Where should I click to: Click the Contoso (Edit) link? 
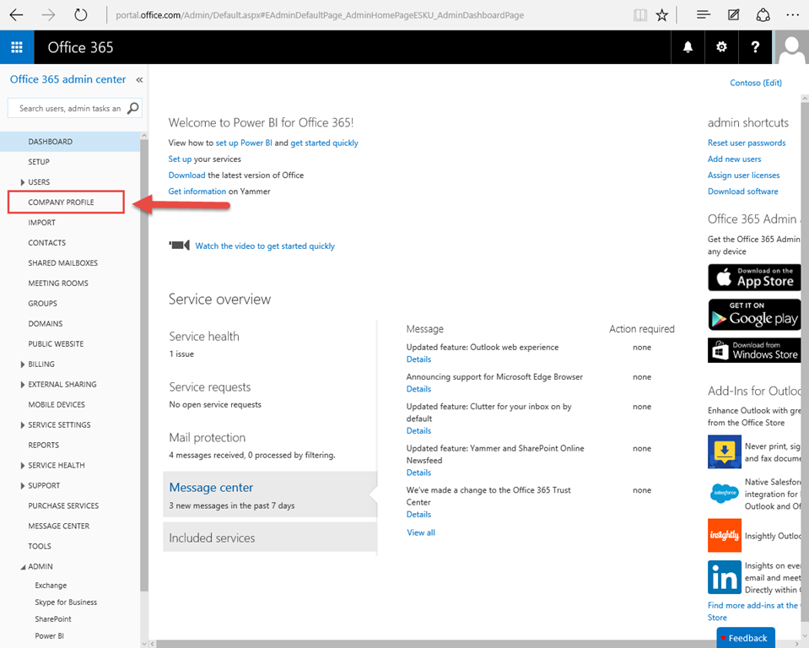(x=756, y=83)
